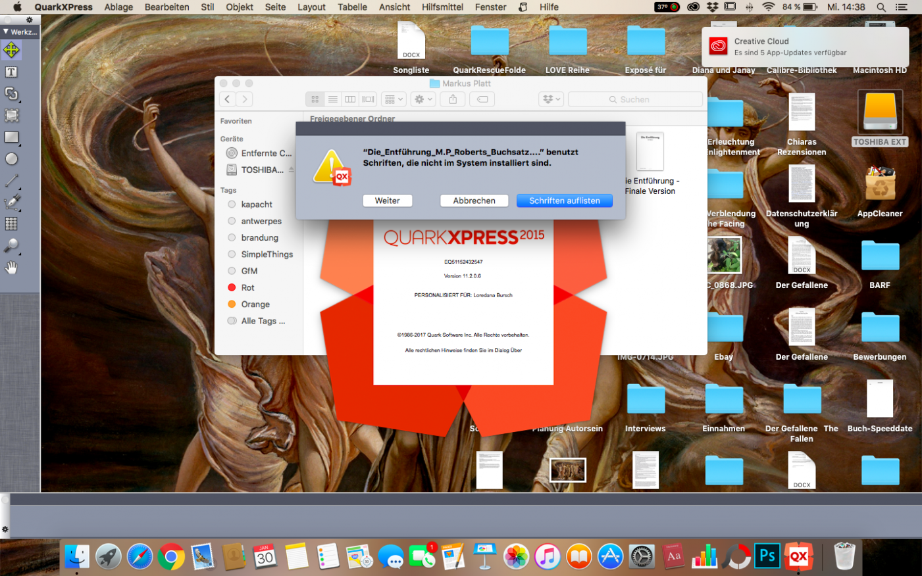Open Safari from the Dock

[x=140, y=557]
